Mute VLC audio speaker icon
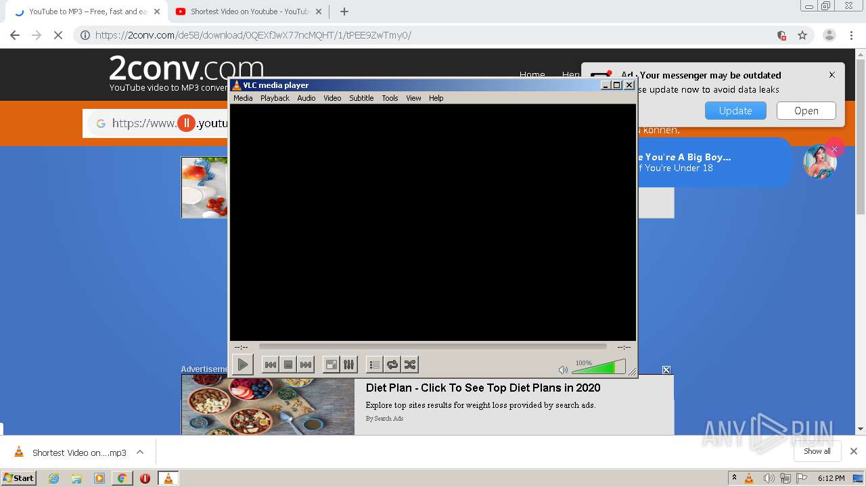 [563, 369]
